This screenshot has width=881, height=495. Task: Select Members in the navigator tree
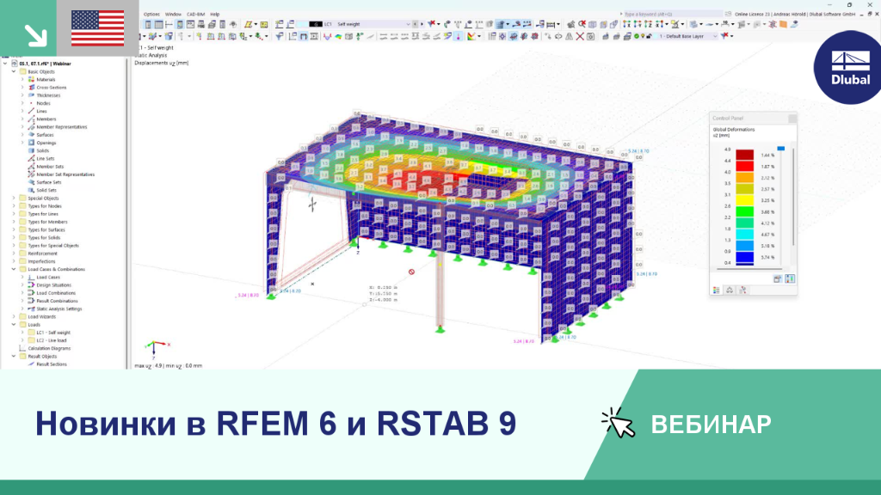[46, 119]
